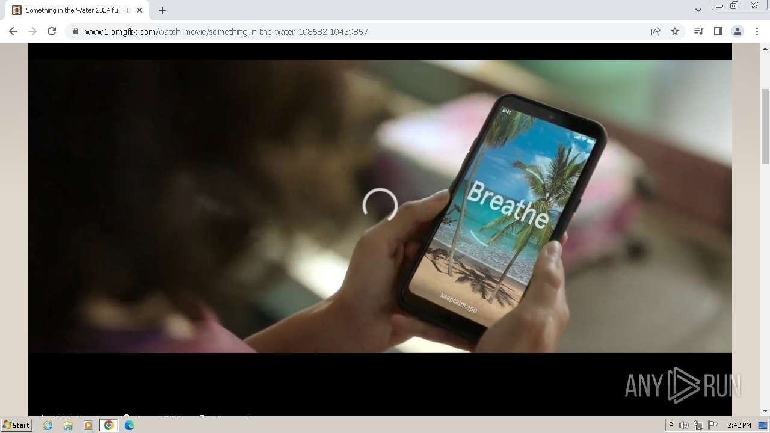Toggle the Chrome side panel
This screenshot has width=770, height=433.
pos(718,31)
